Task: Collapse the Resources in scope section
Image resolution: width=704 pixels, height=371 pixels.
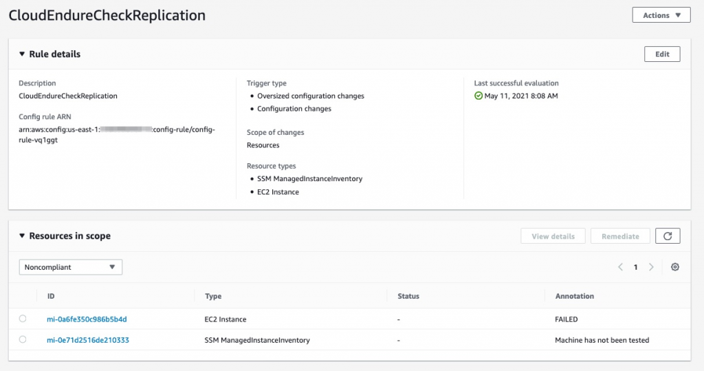Action: coord(22,235)
